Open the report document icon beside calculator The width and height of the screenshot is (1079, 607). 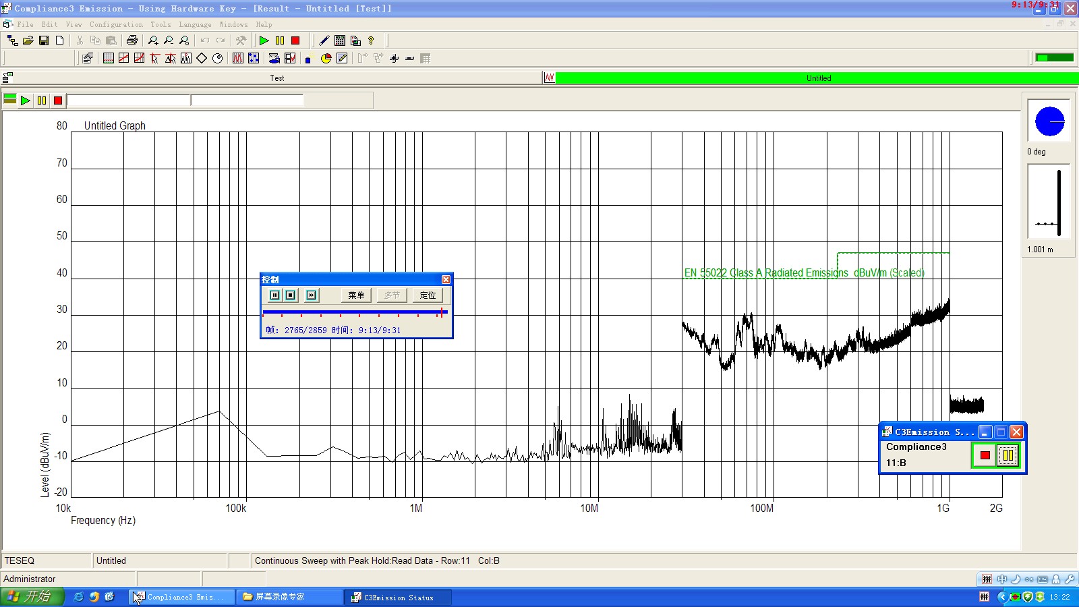pos(355,40)
